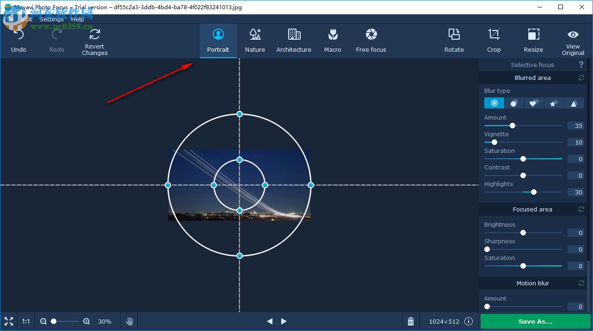The width and height of the screenshot is (593, 331).
Task: Open the Crop tool
Action: (494, 41)
